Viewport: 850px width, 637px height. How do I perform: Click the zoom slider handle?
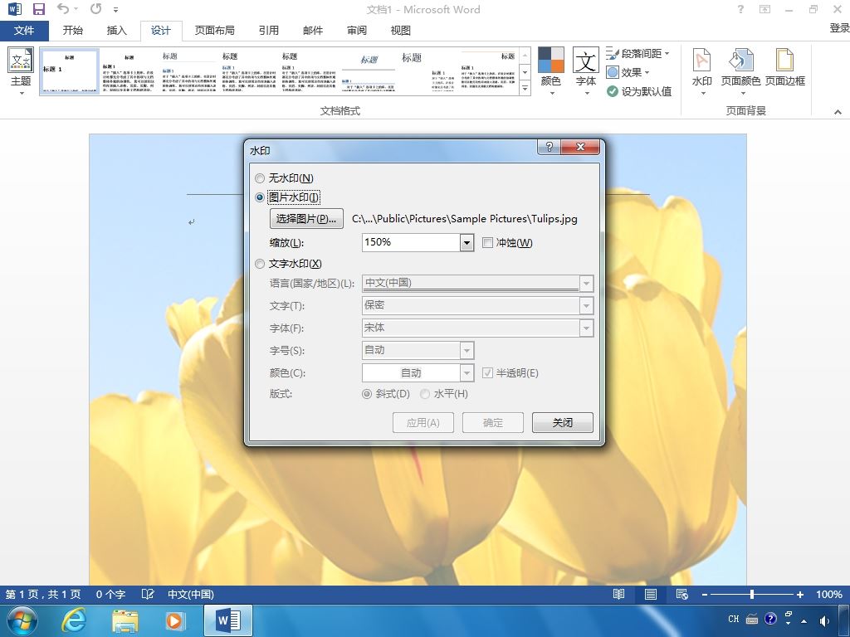752,594
